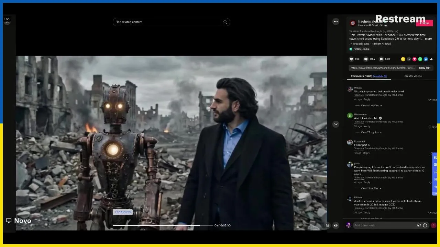Post comment with red send button
This screenshot has width=440, height=247.
click(433, 225)
